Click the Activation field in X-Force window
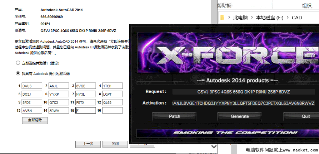 [x=244, y=103]
